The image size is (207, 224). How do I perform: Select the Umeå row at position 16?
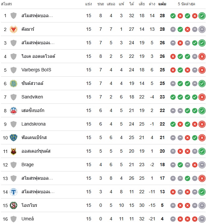103,219
